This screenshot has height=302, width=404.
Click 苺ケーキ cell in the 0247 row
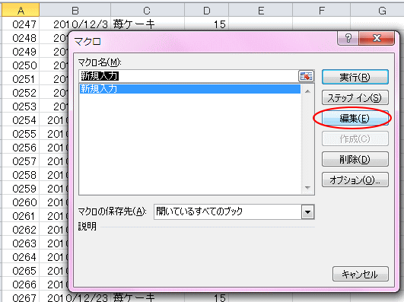(148, 24)
